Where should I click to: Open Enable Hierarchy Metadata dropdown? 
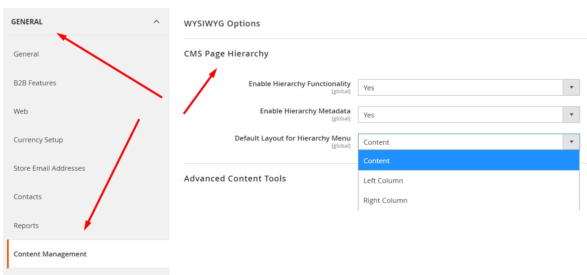pos(460,115)
